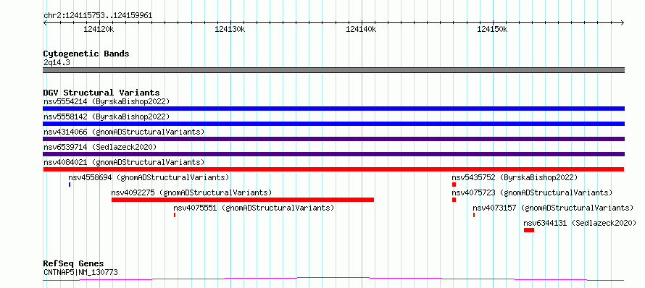Open the nsv5558142 (ByrskaBishop2022) label
Image resolution: width=645 pixels, height=288 pixels.
coord(107,117)
